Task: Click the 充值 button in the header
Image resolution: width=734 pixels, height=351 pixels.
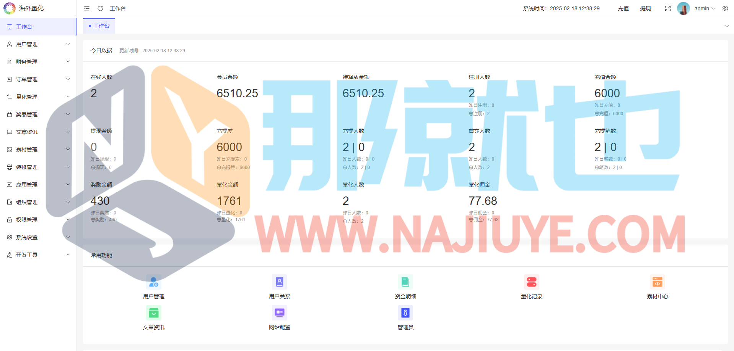Action: click(x=623, y=8)
